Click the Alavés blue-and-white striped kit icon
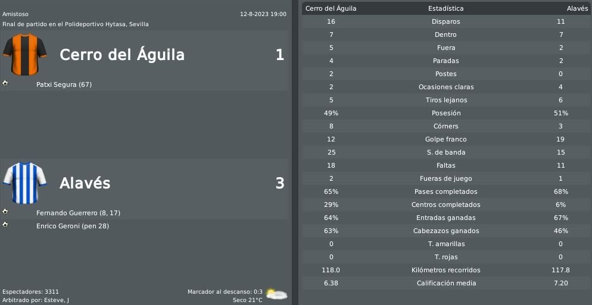The width and height of the screenshot is (592, 305). [x=24, y=183]
